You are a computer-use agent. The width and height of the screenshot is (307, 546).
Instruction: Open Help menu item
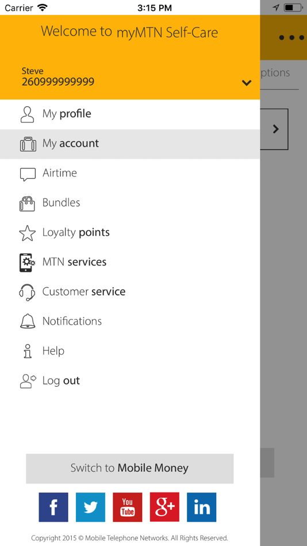pyautogui.click(x=130, y=351)
